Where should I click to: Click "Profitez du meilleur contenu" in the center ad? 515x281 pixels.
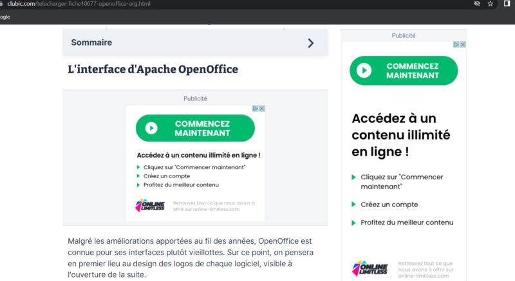click(181, 185)
